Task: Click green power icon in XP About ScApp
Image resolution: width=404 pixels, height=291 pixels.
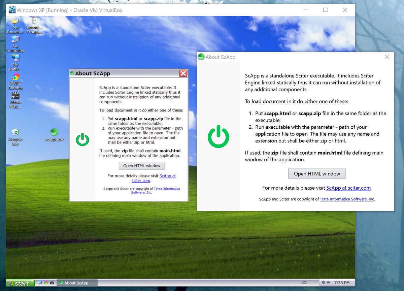Action: point(82,139)
